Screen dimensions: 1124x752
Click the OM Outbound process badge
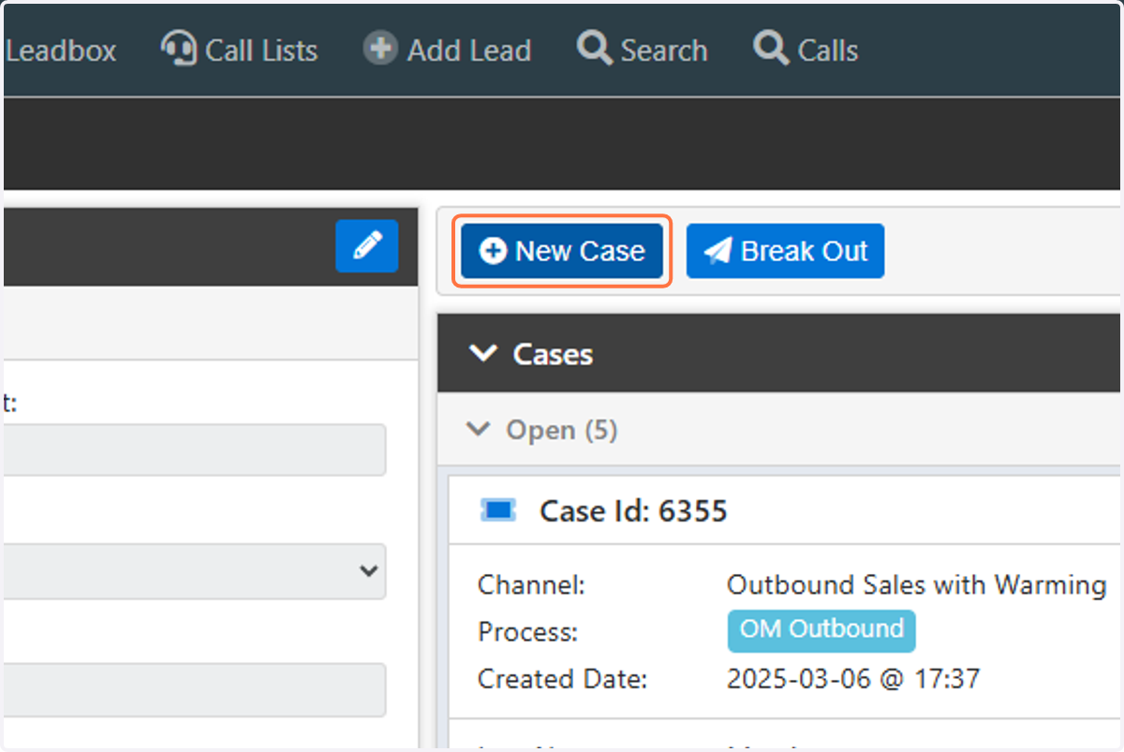click(821, 630)
